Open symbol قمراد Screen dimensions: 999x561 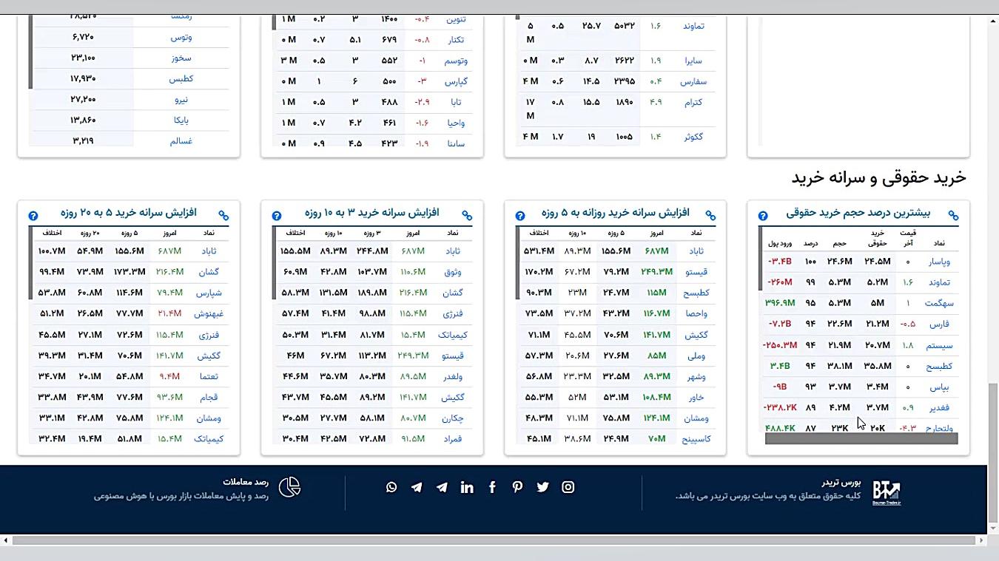pos(453,439)
